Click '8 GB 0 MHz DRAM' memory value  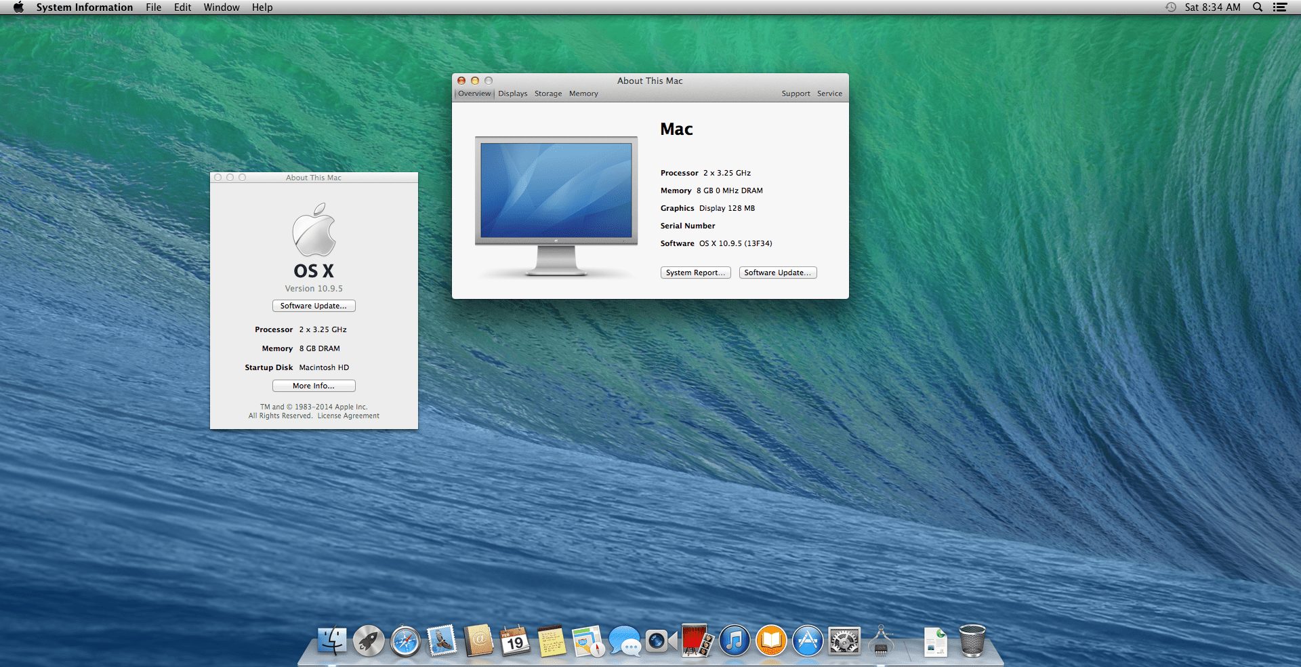pyautogui.click(x=730, y=190)
